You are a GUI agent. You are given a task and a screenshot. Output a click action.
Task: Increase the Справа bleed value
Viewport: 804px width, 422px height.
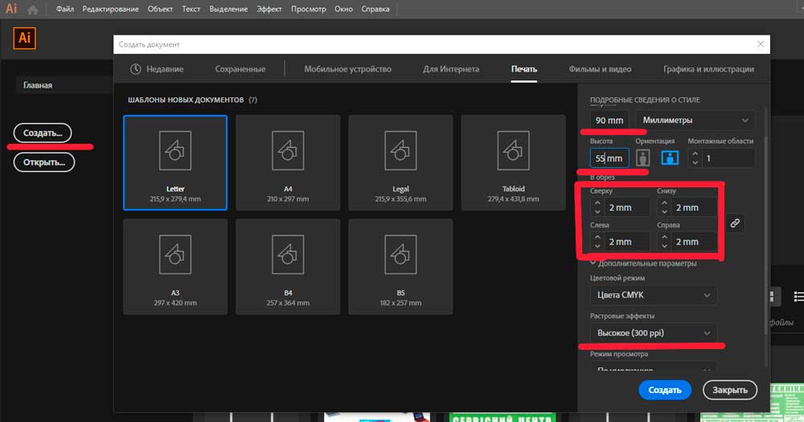click(665, 237)
